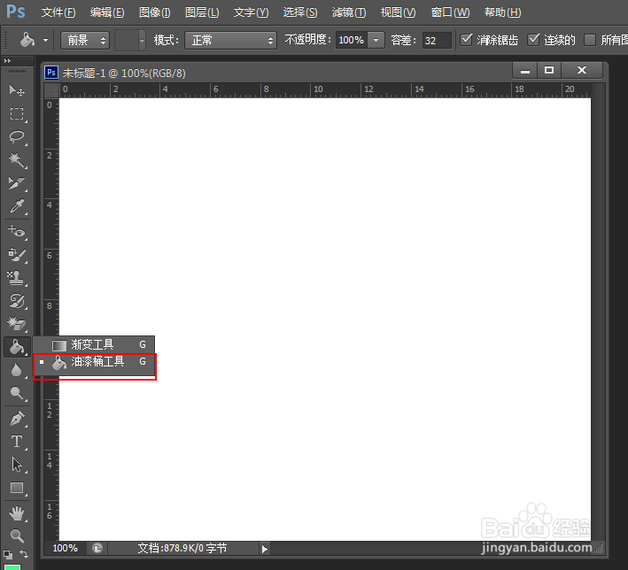
Task: Open the 文件(F) menu
Action: coord(58,12)
